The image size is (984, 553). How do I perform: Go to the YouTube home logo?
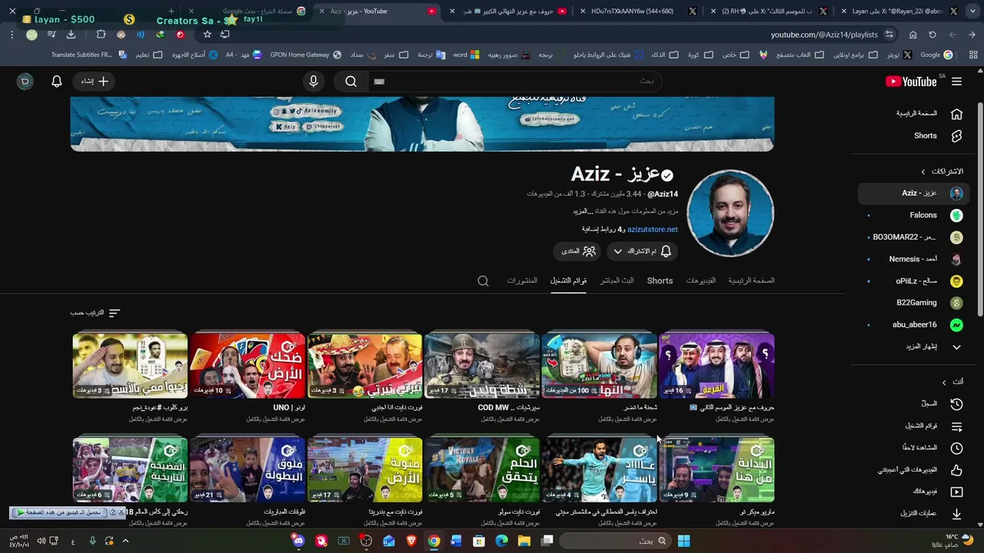(911, 81)
